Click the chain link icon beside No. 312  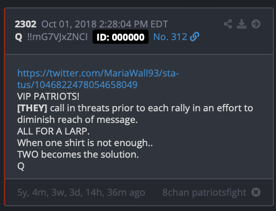195,37
